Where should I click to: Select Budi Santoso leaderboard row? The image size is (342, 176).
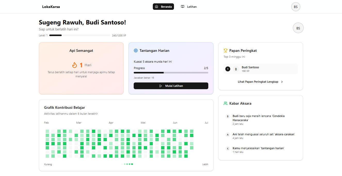[260, 69]
